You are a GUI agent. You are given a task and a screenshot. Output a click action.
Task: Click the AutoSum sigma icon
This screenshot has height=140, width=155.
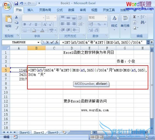(134, 17)
